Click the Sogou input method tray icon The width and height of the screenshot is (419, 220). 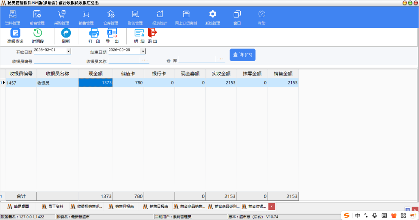point(347,215)
